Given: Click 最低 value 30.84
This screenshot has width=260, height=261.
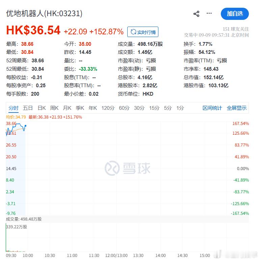Looking at the screenshot, I should 27,52.
